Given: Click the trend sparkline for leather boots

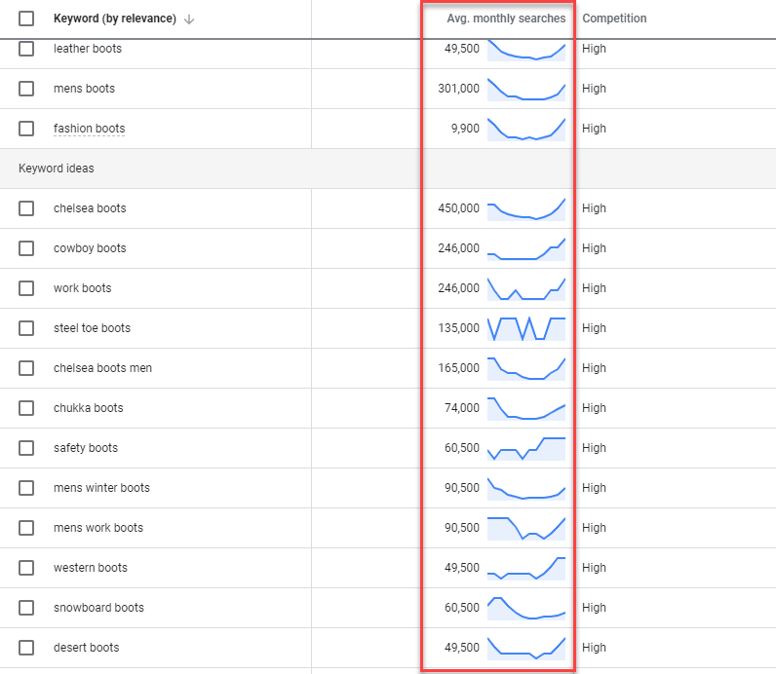Looking at the screenshot, I should tap(526, 49).
